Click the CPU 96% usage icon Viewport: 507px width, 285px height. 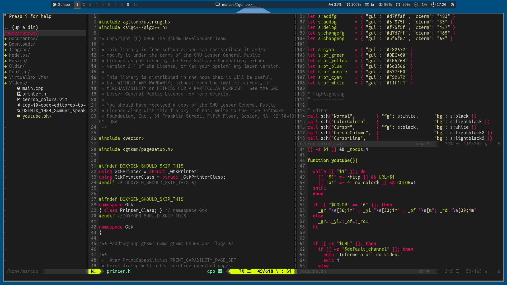pos(380,4)
